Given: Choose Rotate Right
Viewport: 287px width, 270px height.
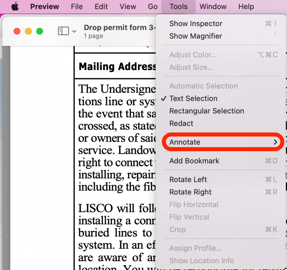Looking at the screenshot, I should (190, 192).
